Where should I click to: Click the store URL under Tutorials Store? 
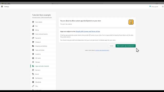(x=42, y=17)
